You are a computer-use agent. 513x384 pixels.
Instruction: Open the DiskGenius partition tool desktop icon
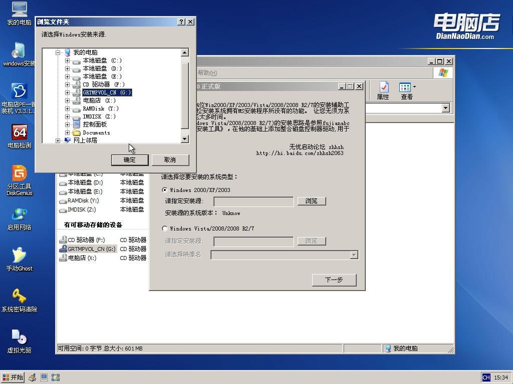20,180
